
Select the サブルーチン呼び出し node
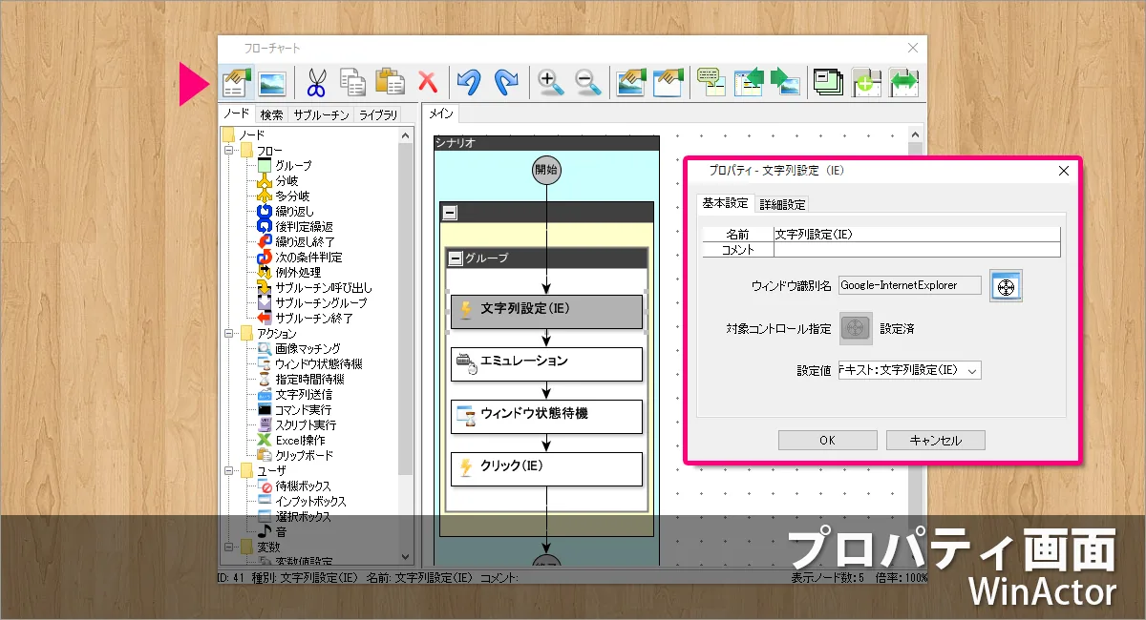[324, 288]
